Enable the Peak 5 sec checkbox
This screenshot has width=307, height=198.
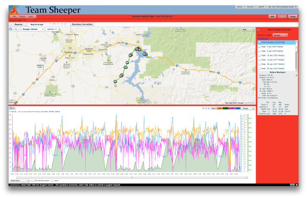click(x=259, y=51)
